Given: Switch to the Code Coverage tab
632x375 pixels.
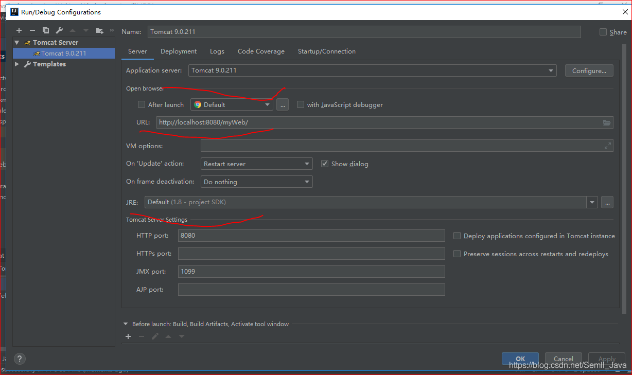Looking at the screenshot, I should (x=261, y=51).
